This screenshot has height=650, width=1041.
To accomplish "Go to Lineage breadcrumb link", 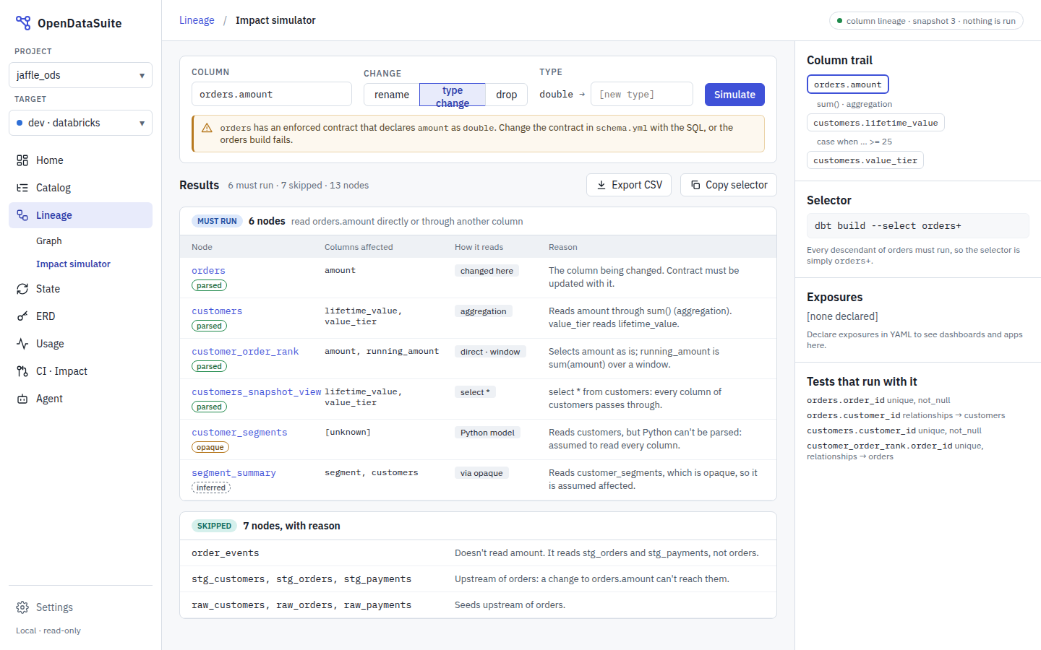I will (x=197, y=20).
